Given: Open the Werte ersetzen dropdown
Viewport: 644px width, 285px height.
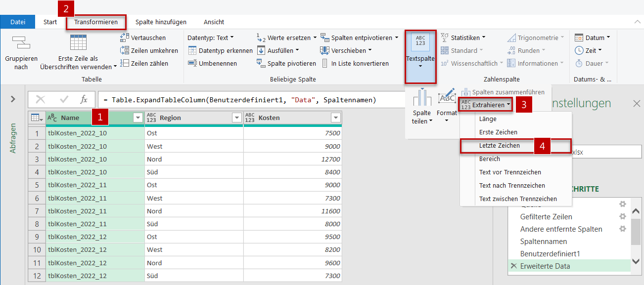Looking at the screenshot, I should pyautogui.click(x=286, y=38).
